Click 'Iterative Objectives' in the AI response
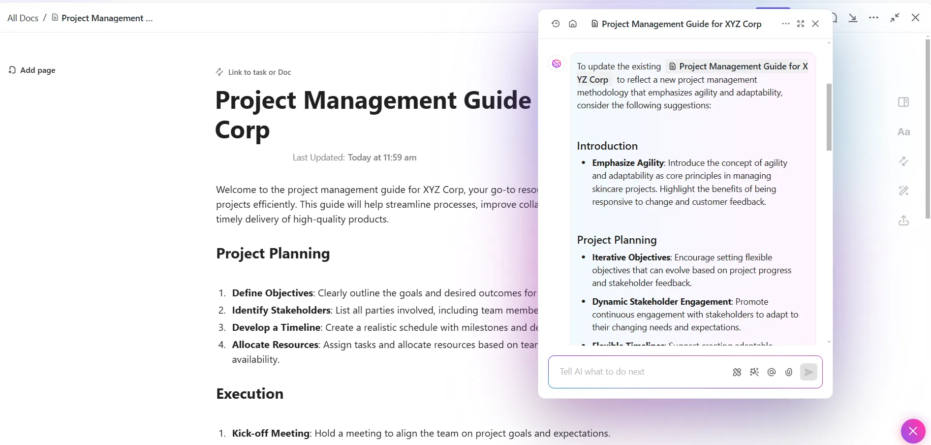 coord(631,257)
